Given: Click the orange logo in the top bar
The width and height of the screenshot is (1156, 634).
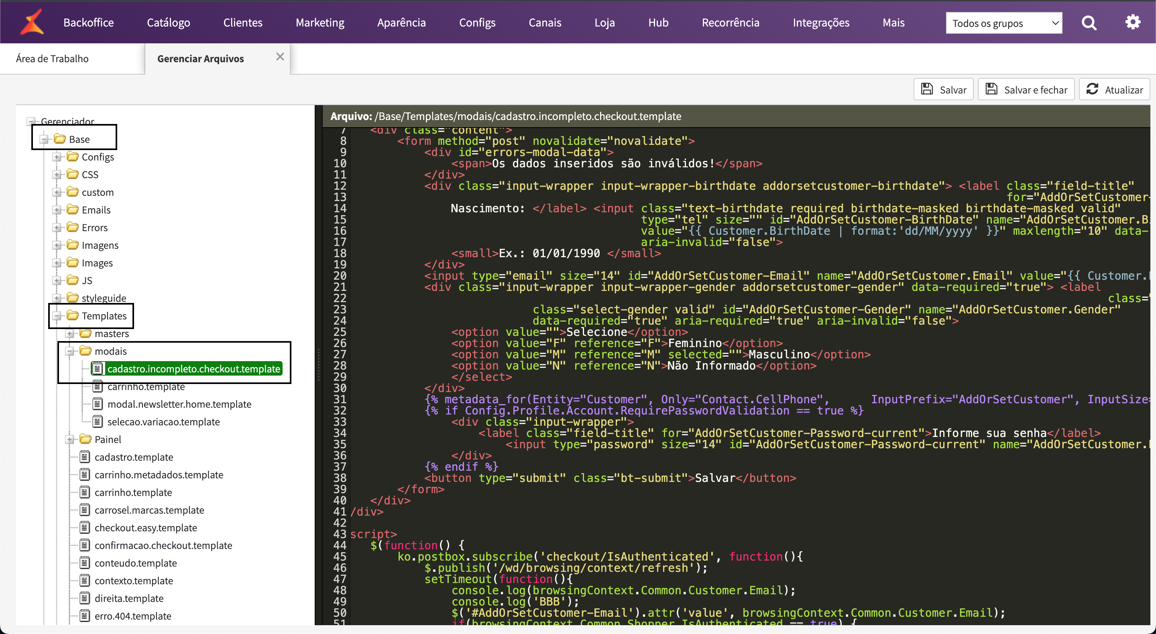Looking at the screenshot, I should coord(32,22).
